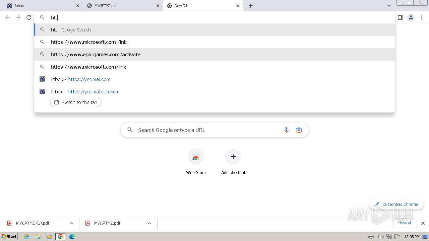Click the Switch to this tab button

click(x=76, y=102)
